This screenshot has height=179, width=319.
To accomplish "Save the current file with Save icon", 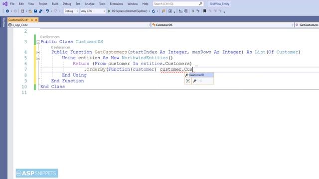I will (35, 11).
